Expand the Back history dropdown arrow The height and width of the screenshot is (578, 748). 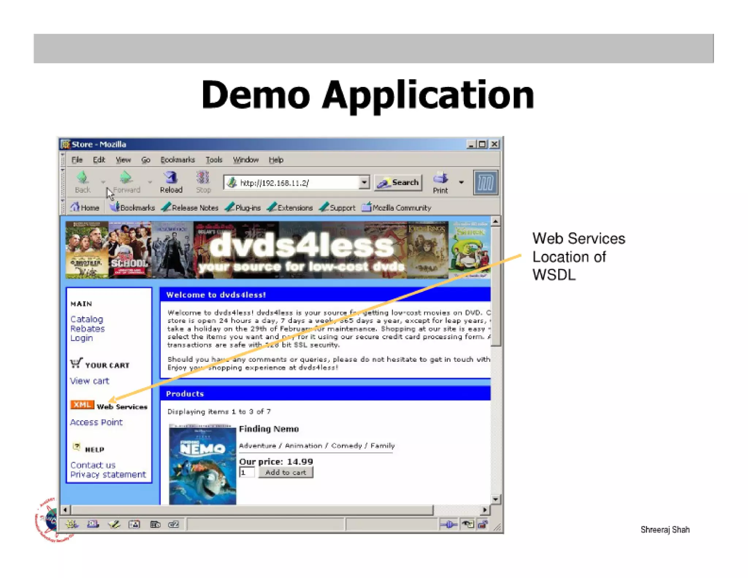tap(103, 182)
